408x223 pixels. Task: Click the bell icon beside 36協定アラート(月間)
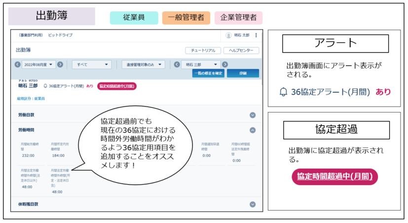(45, 86)
